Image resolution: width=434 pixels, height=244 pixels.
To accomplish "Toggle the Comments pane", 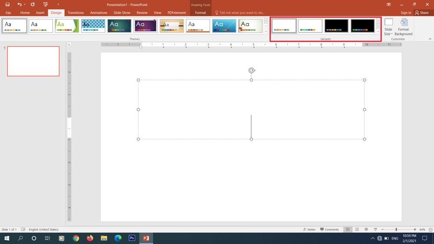I will (329, 229).
